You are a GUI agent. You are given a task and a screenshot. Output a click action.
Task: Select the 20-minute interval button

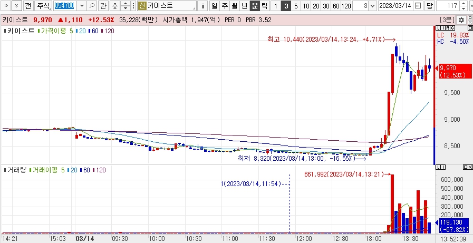[x=316, y=5]
